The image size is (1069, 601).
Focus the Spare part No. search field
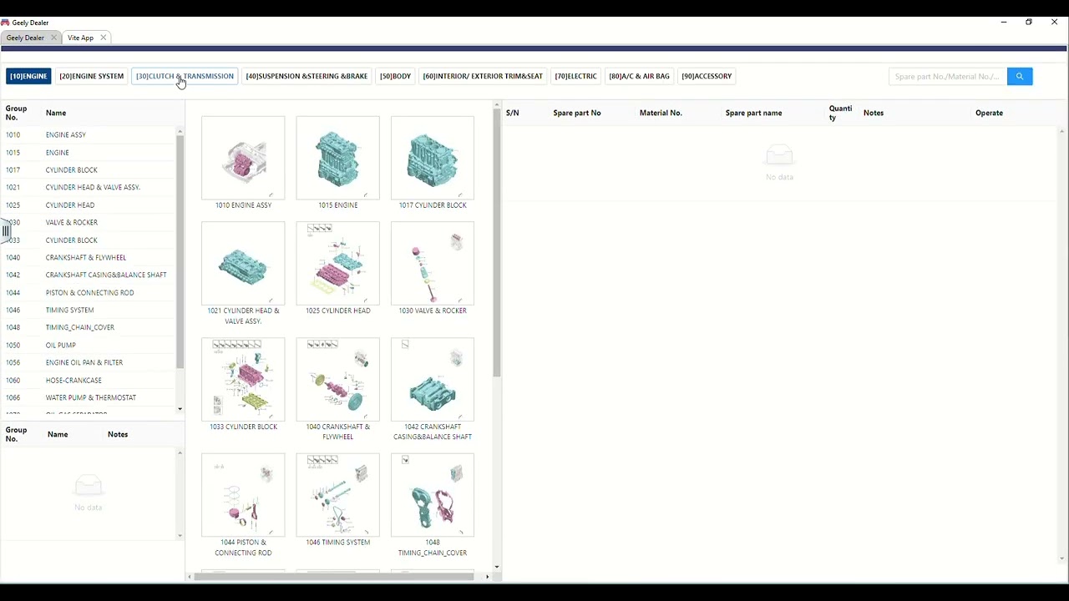948,76
